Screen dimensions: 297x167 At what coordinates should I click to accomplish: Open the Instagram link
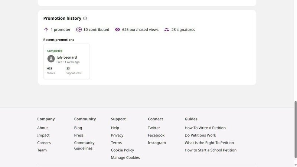point(157,143)
